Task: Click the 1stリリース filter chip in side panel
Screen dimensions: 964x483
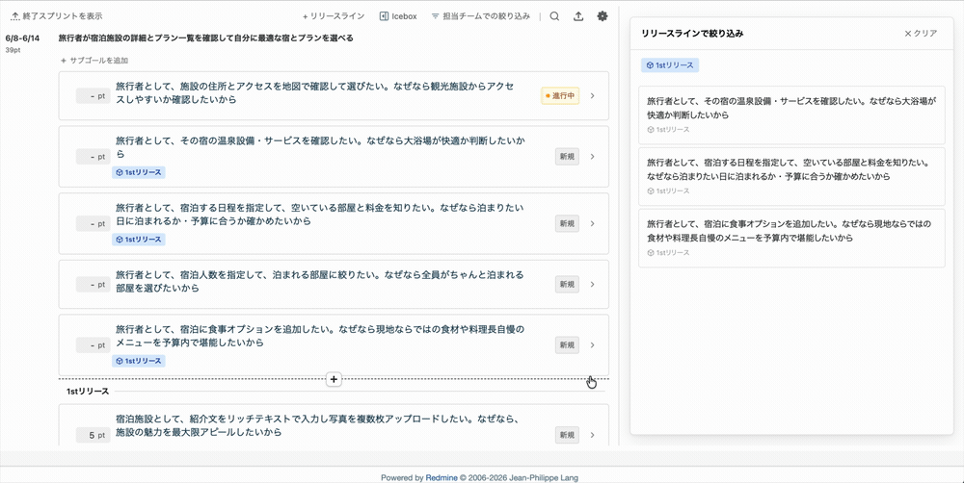Action: coord(670,65)
